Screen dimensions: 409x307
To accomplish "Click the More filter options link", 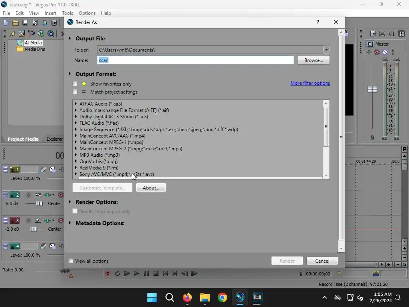I will [x=310, y=83].
